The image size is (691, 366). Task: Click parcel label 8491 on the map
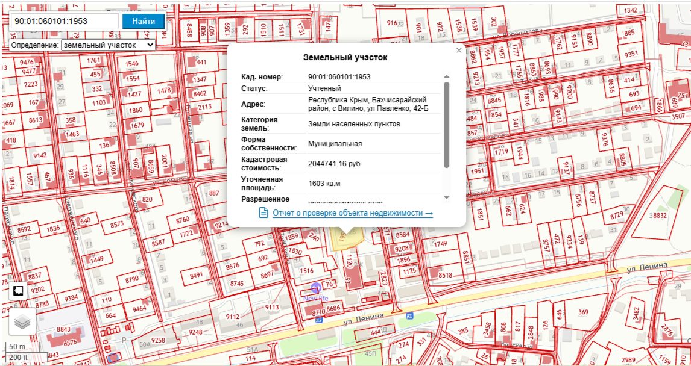pyautogui.click(x=197, y=275)
